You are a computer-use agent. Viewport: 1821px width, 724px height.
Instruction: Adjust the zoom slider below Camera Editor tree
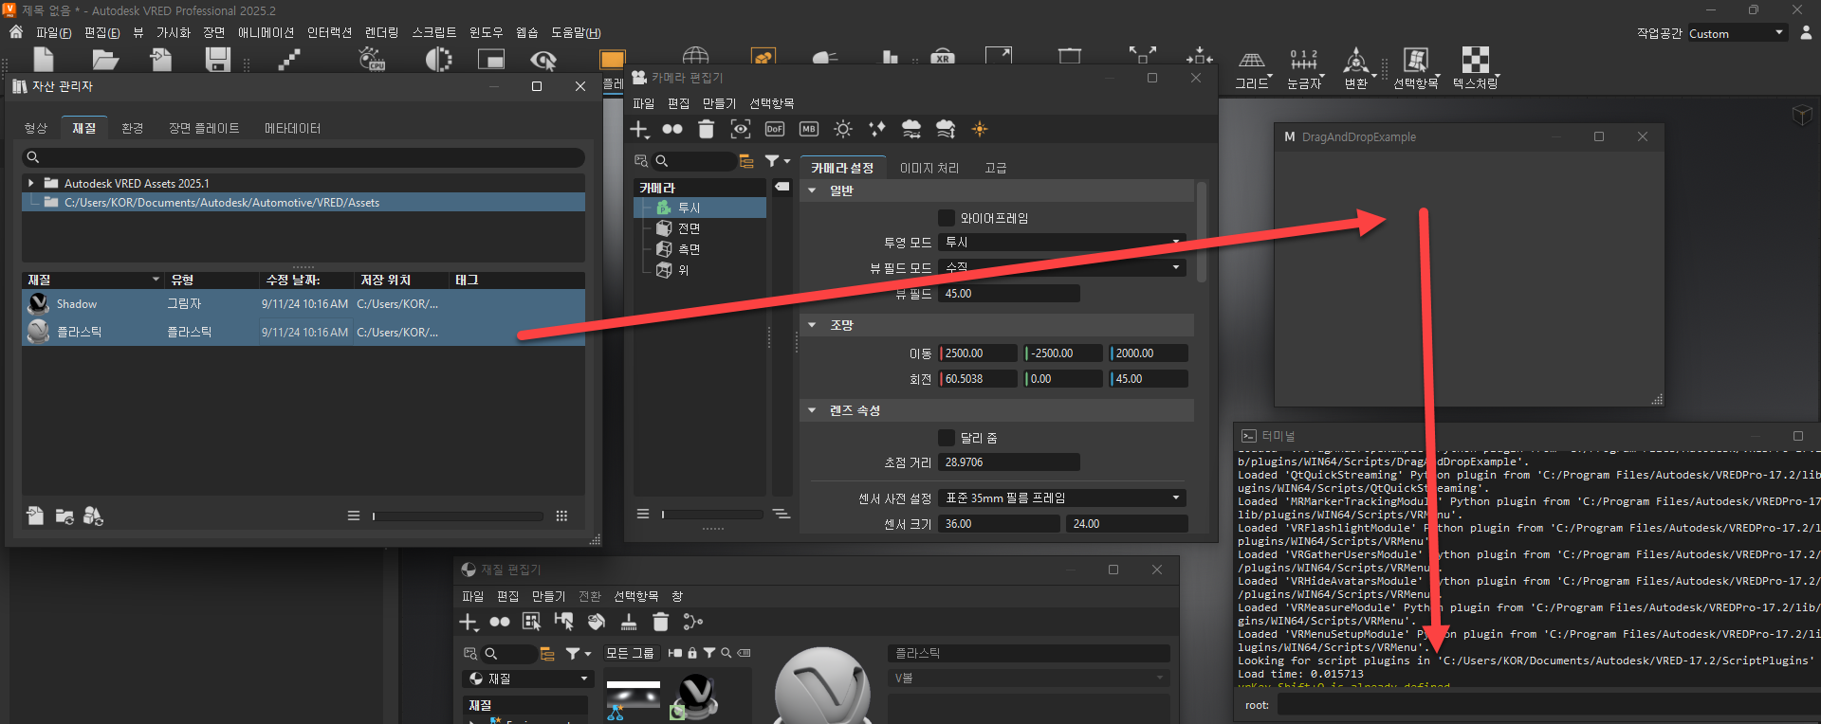(x=712, y=515)
